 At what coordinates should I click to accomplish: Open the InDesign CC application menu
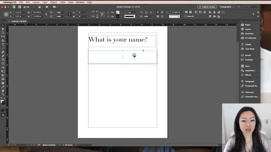[10, 2]
